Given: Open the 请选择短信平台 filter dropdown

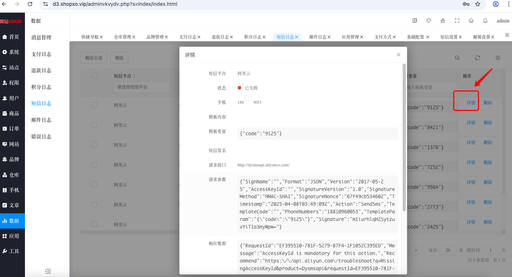Looking at the screenshot, I should click(x=142, y=87).
